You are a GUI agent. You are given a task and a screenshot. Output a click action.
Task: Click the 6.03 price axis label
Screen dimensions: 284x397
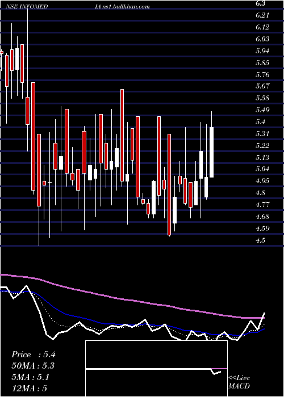[262, 39]
